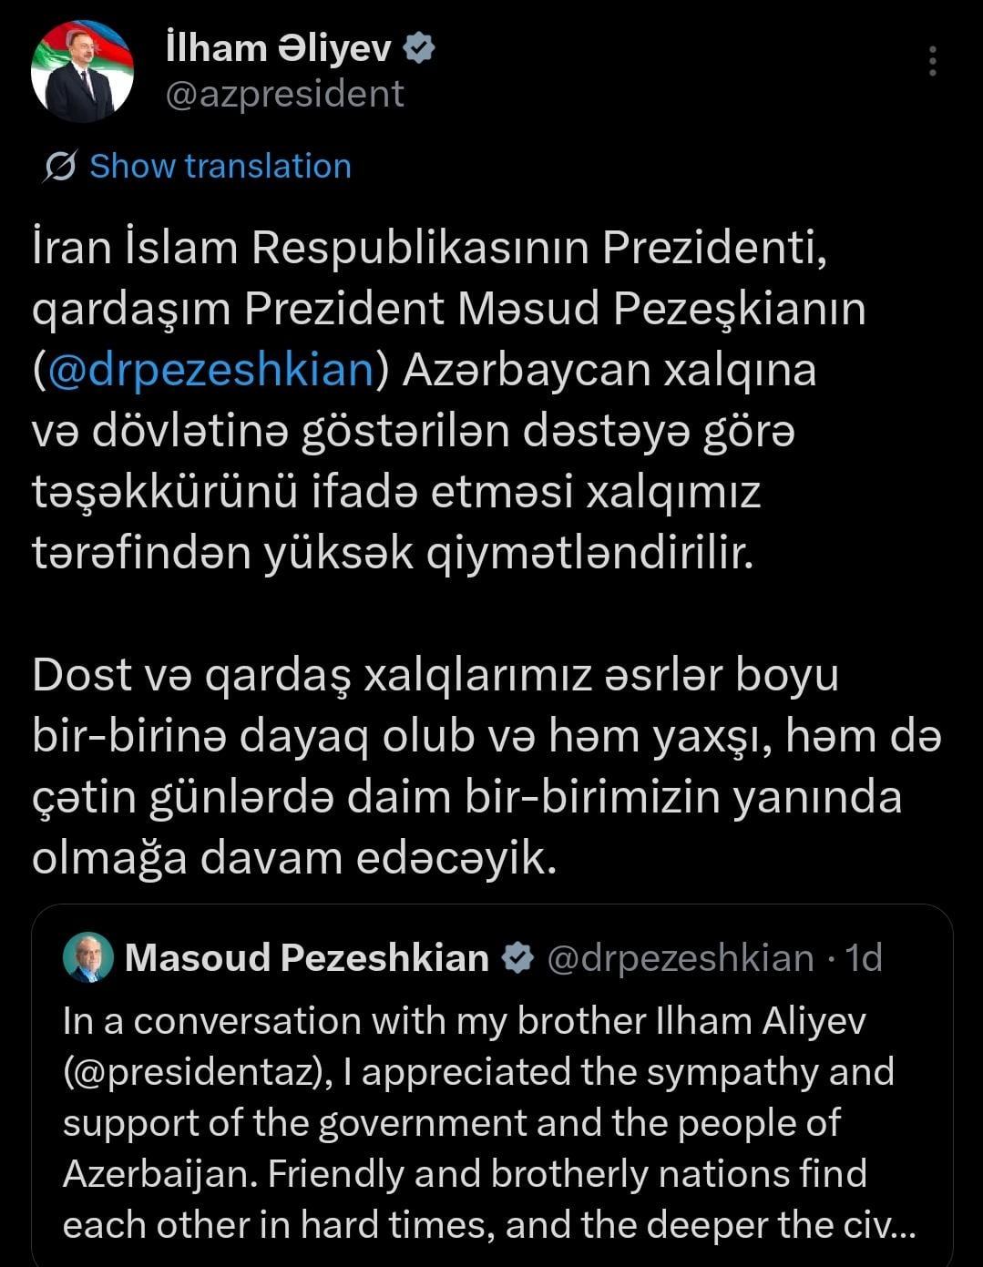This screenshot has height=1267, width=983.
Task: Click the verified badge beside İlham Əliyev
Action: (x=418, y=48)
